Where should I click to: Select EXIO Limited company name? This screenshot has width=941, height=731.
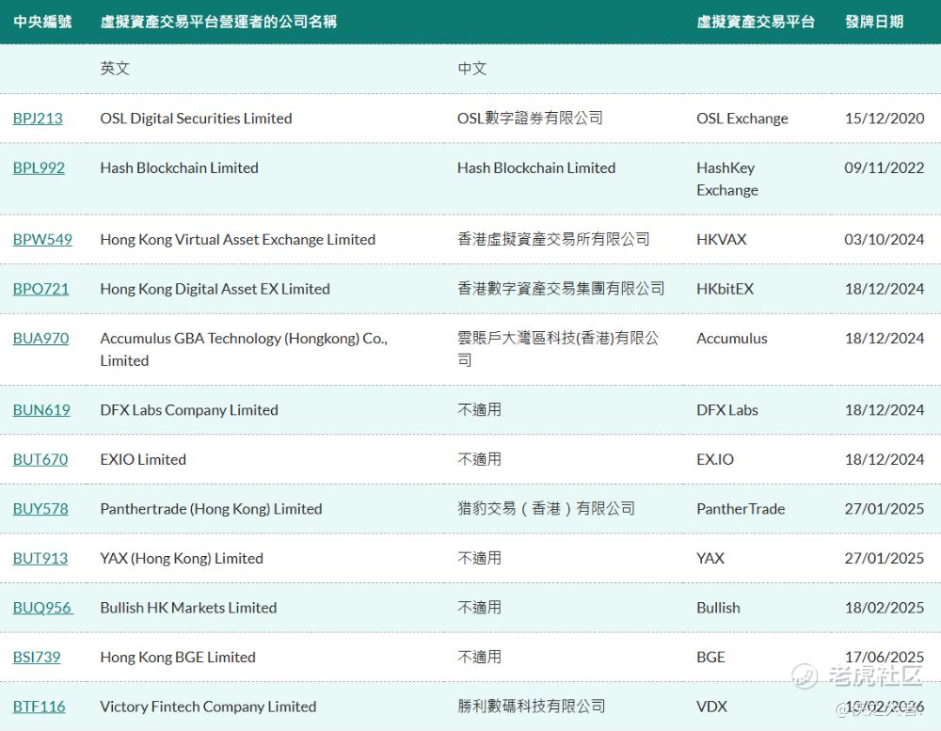pyautogui.click(x=143, y=460)
